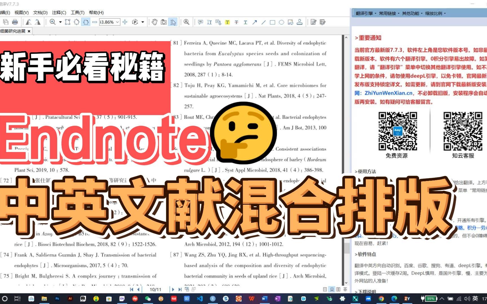This screenshot has height=304, width=487.
Task: Select the oval drawing tool
Action: point(282,22)
